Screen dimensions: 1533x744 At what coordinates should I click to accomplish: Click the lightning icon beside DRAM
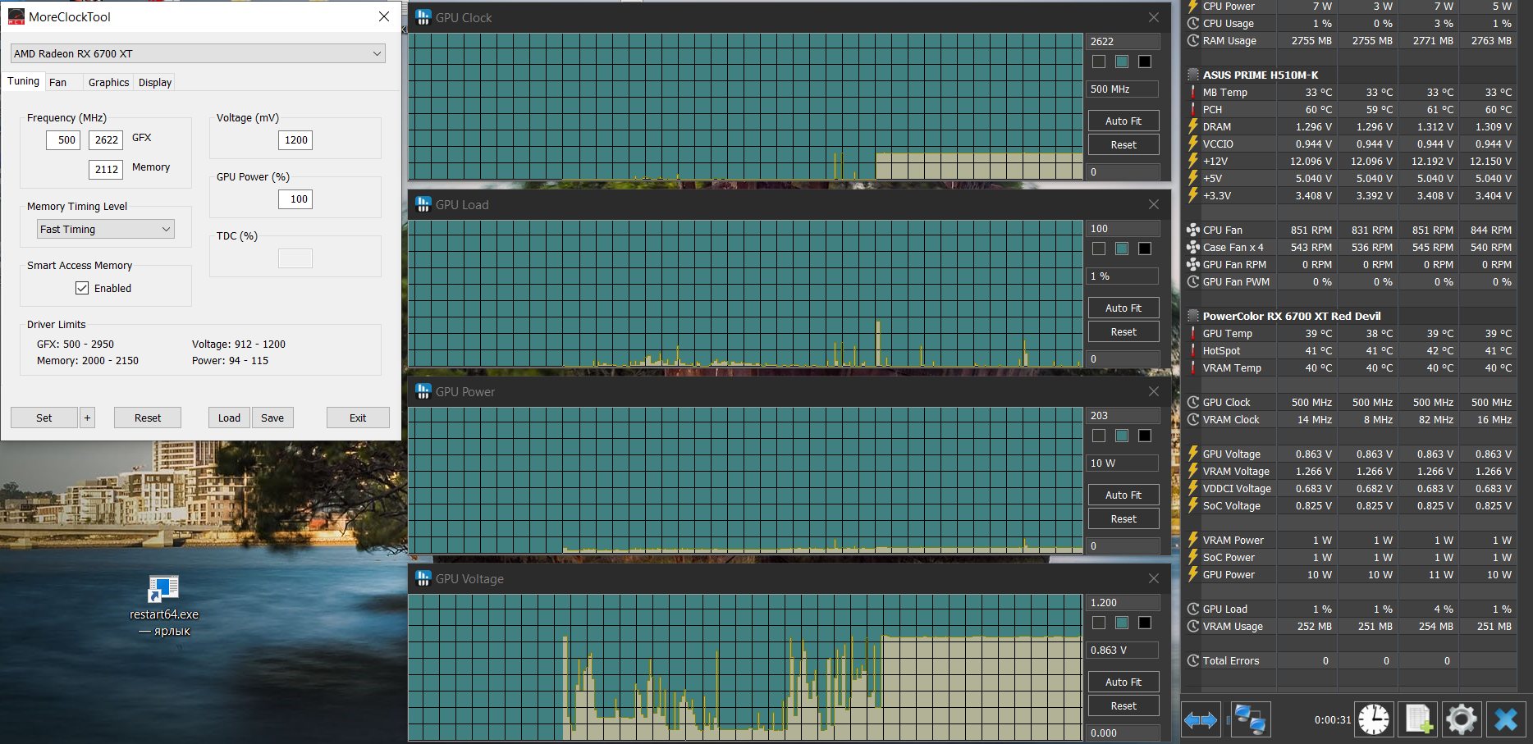pos(1193,126)
